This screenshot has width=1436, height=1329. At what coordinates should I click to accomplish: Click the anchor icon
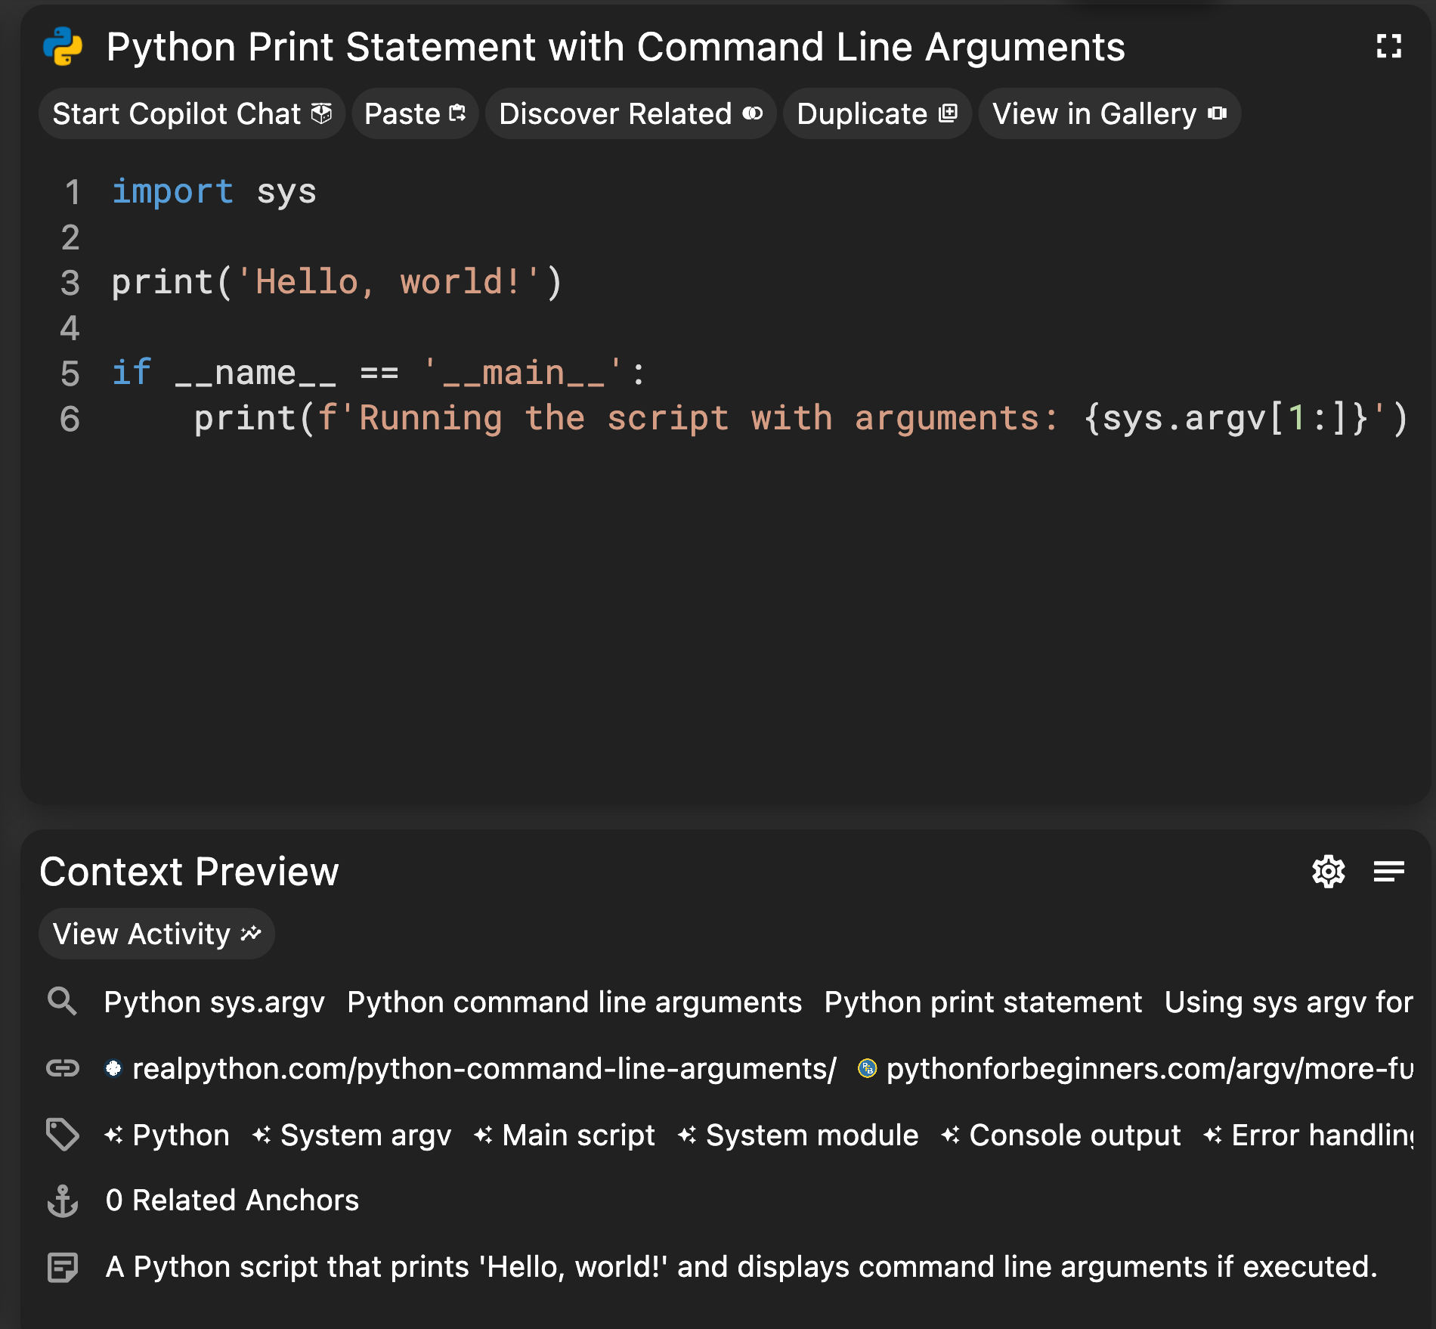[x=62, y=1200]
